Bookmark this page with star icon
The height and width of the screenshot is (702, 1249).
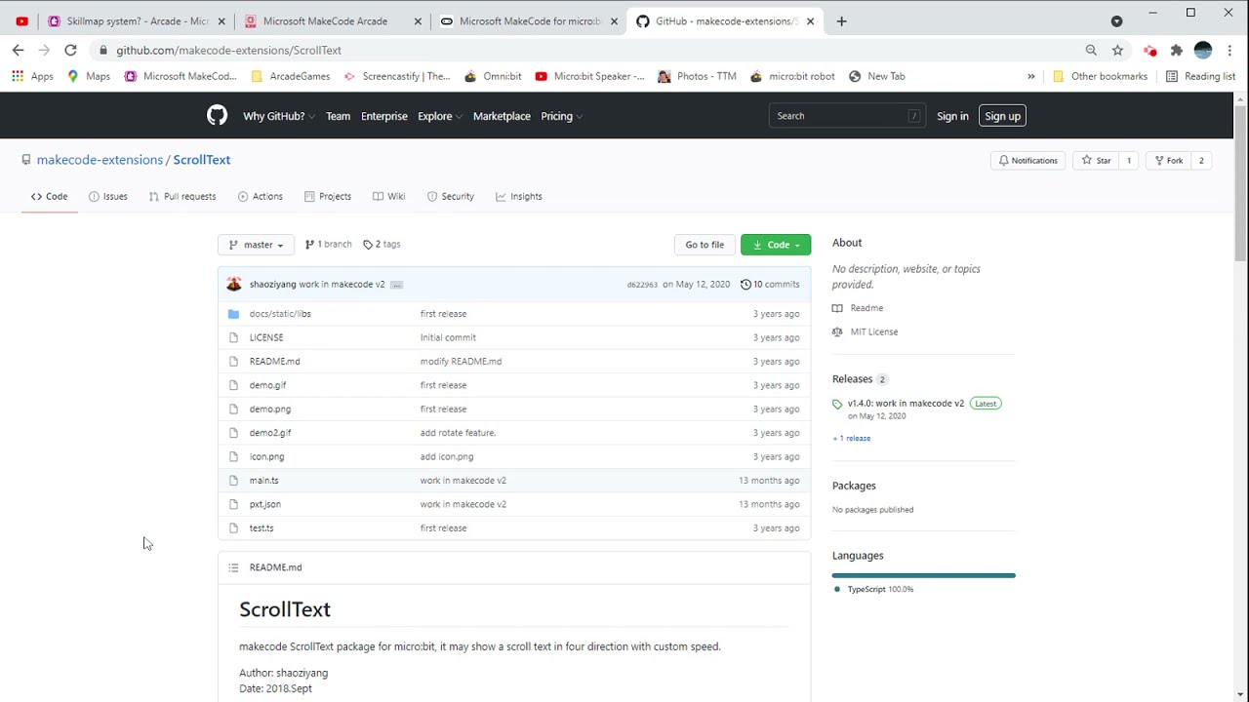[1117, 50]
